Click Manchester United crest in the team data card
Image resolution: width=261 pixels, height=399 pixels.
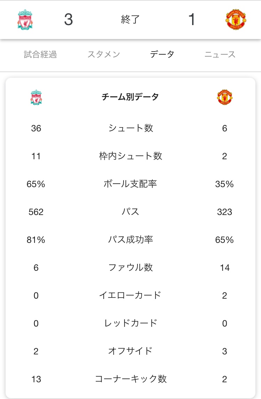pos(224,97)
